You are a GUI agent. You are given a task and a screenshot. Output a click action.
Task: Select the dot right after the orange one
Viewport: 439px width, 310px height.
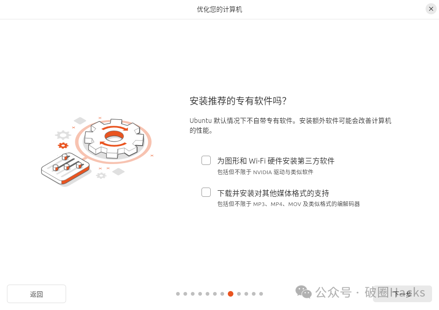[239, 294]
